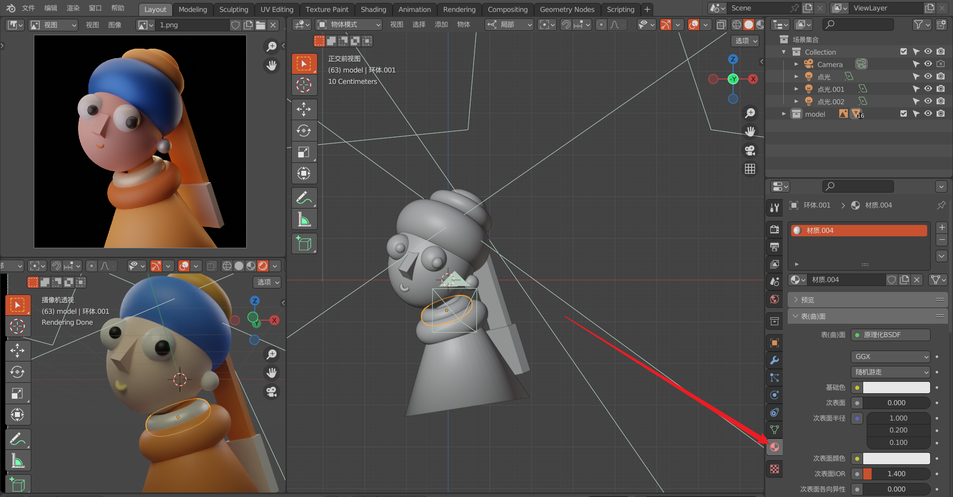Expand the Camera item in outliner
Screen dimensions: 953x497
click(796, 64)
